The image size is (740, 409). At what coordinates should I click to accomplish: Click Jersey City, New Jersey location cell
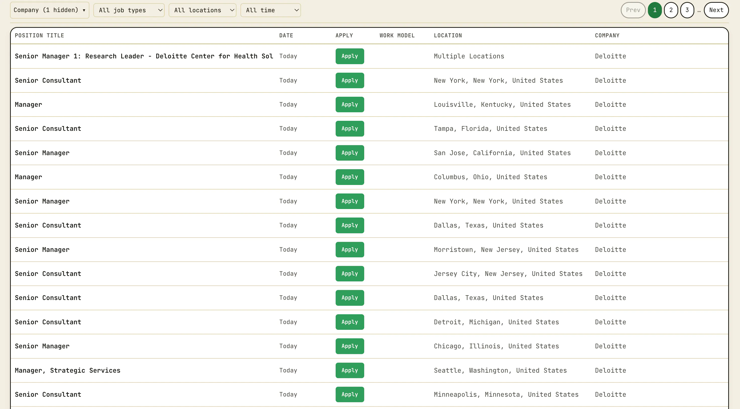click(x=508, y=274)
